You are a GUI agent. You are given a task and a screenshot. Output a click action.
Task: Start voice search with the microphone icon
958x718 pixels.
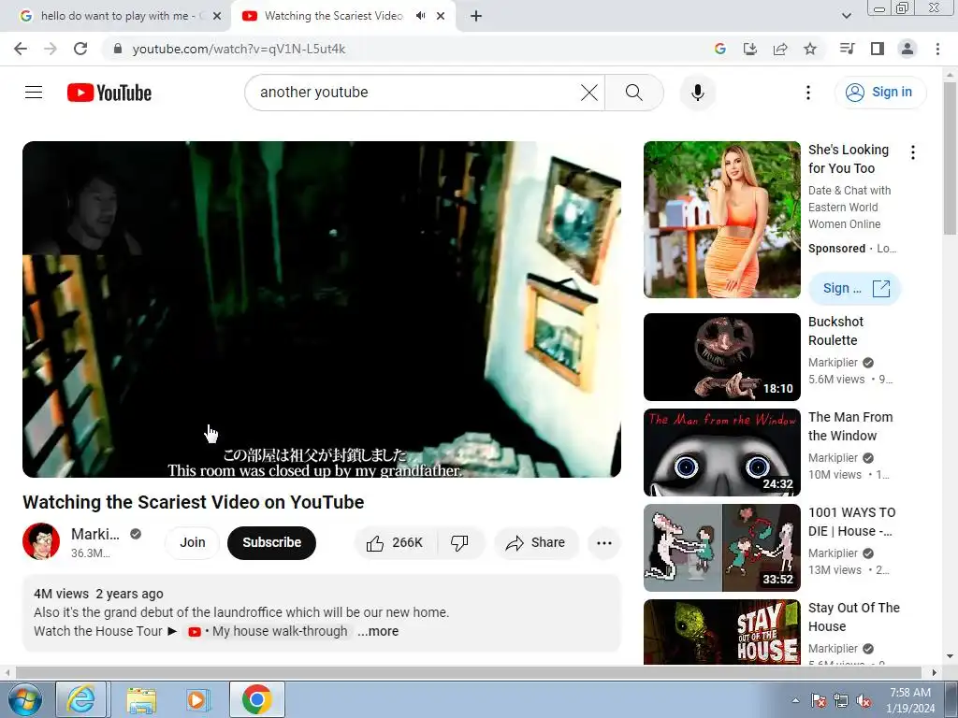(698, 93)
